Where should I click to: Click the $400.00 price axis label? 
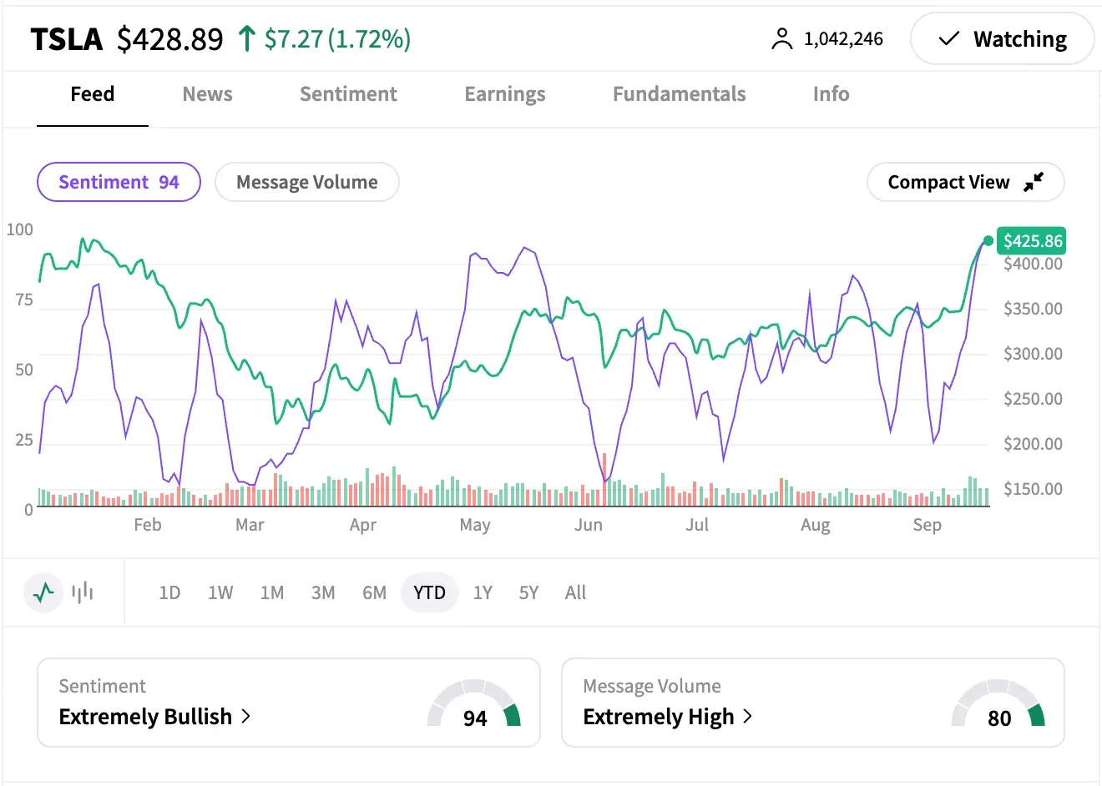point(1034,264)
